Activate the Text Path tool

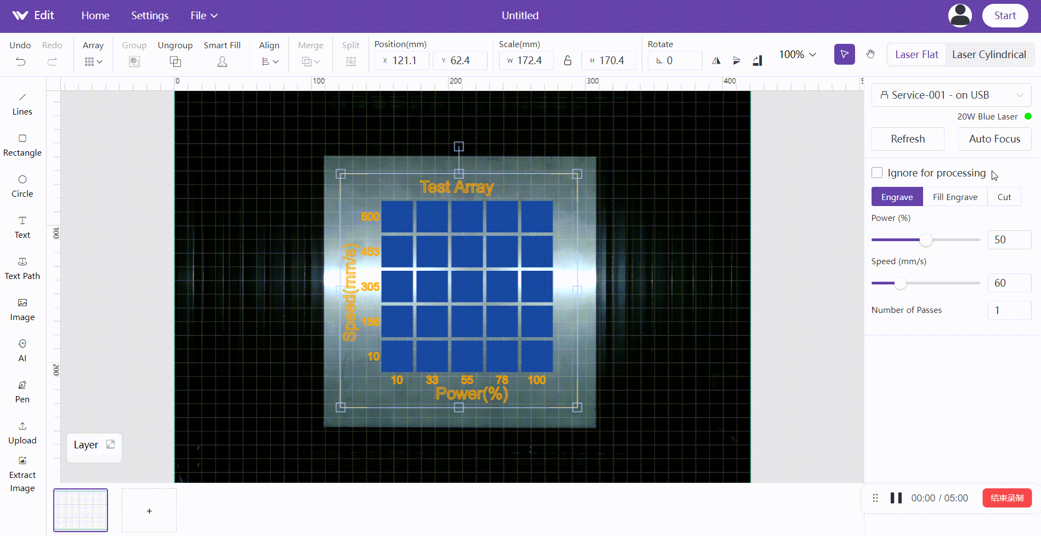coord(22,268)
